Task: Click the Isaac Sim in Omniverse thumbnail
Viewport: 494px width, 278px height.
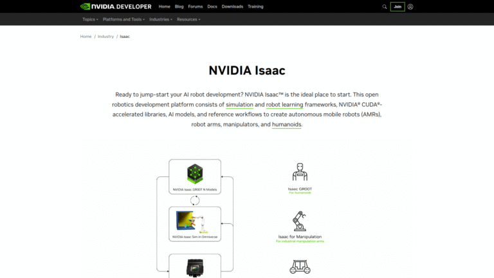Action: [x=192, y=221]
